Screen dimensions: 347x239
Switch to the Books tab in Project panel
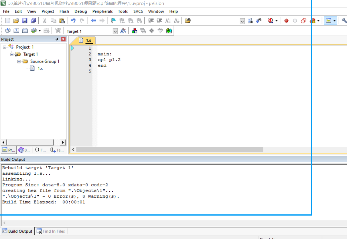(x=24, y=150)
